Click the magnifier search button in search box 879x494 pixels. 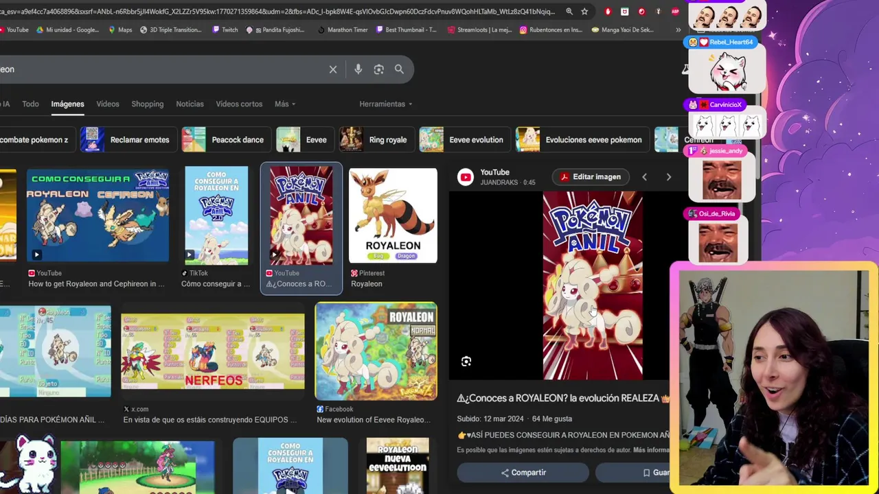pyautogui.click(x=399, y=69)
